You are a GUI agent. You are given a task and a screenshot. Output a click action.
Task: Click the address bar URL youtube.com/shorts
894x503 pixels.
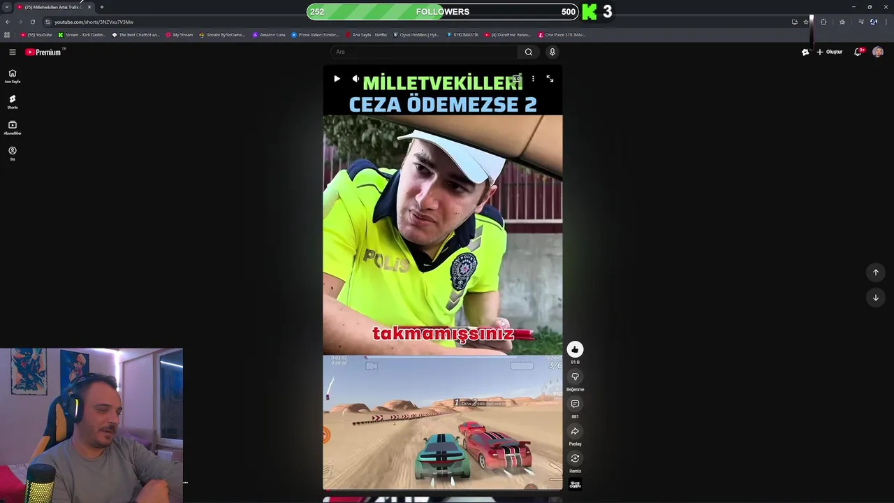click(94, 22)
